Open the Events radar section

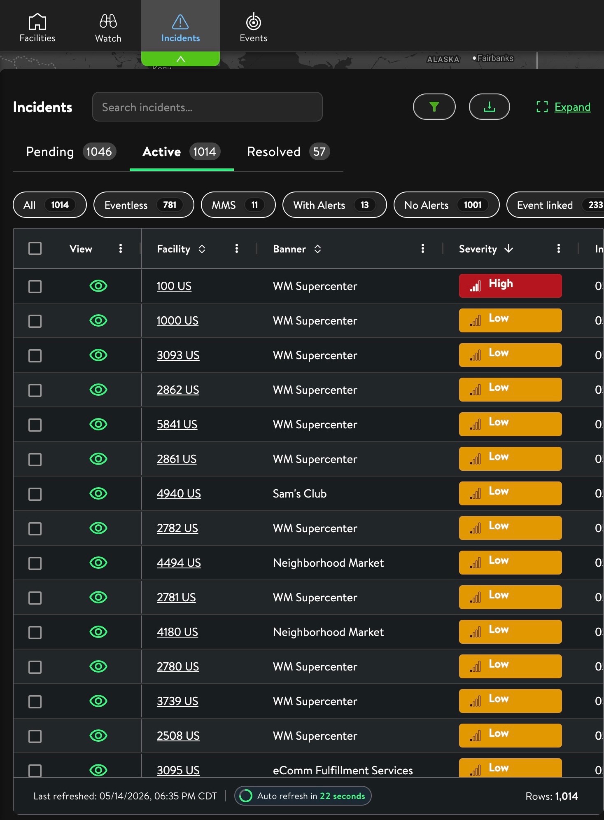click(x=254, y=28)
